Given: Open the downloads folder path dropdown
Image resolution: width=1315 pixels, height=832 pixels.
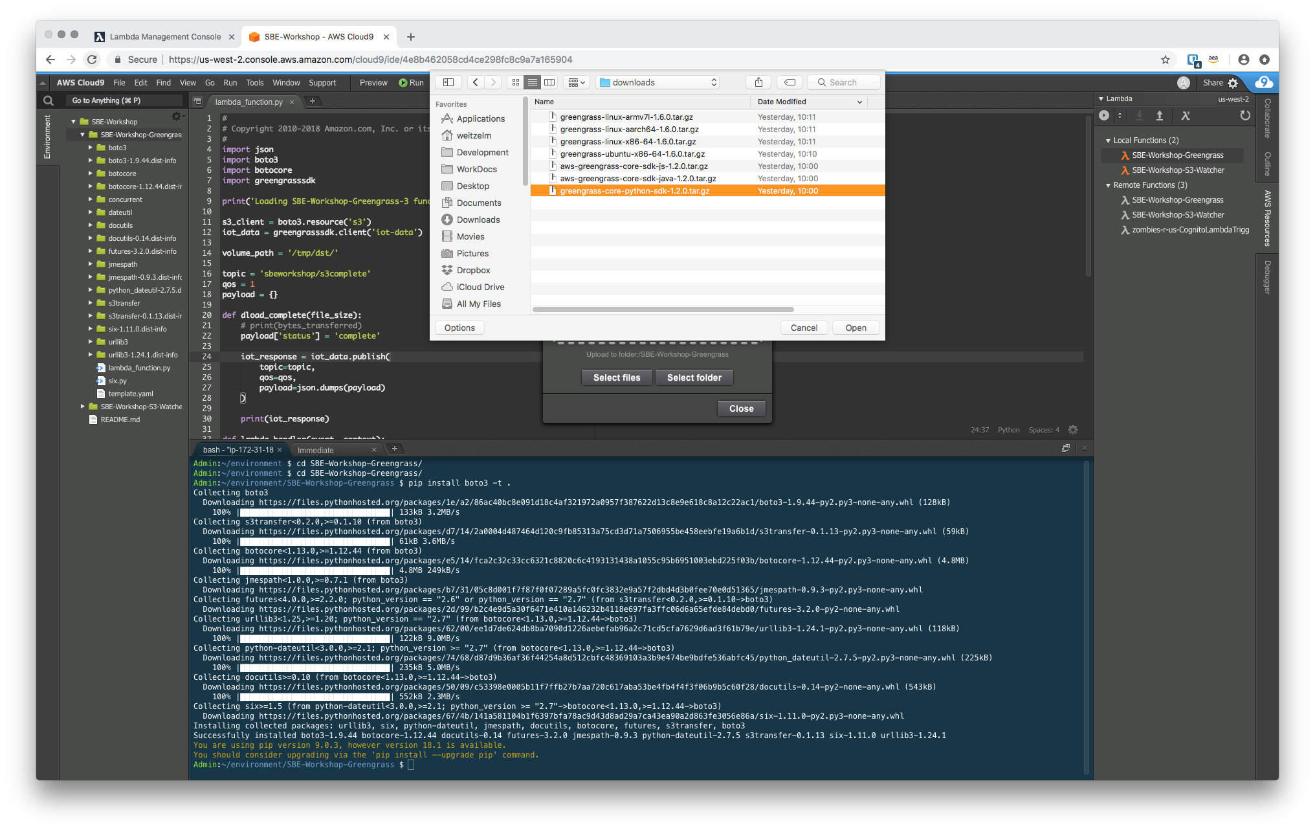Looking at the screenshot, I should (x=657, y=82).
